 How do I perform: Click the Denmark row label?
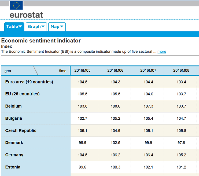click(14, 143)
